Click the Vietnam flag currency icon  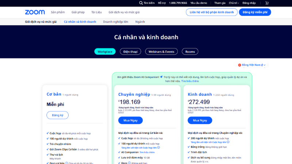coord(239,65)
